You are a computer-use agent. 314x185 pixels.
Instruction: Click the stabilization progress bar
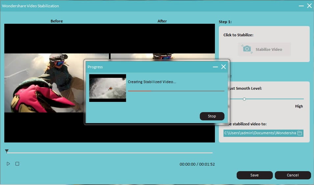coord(176,91)
